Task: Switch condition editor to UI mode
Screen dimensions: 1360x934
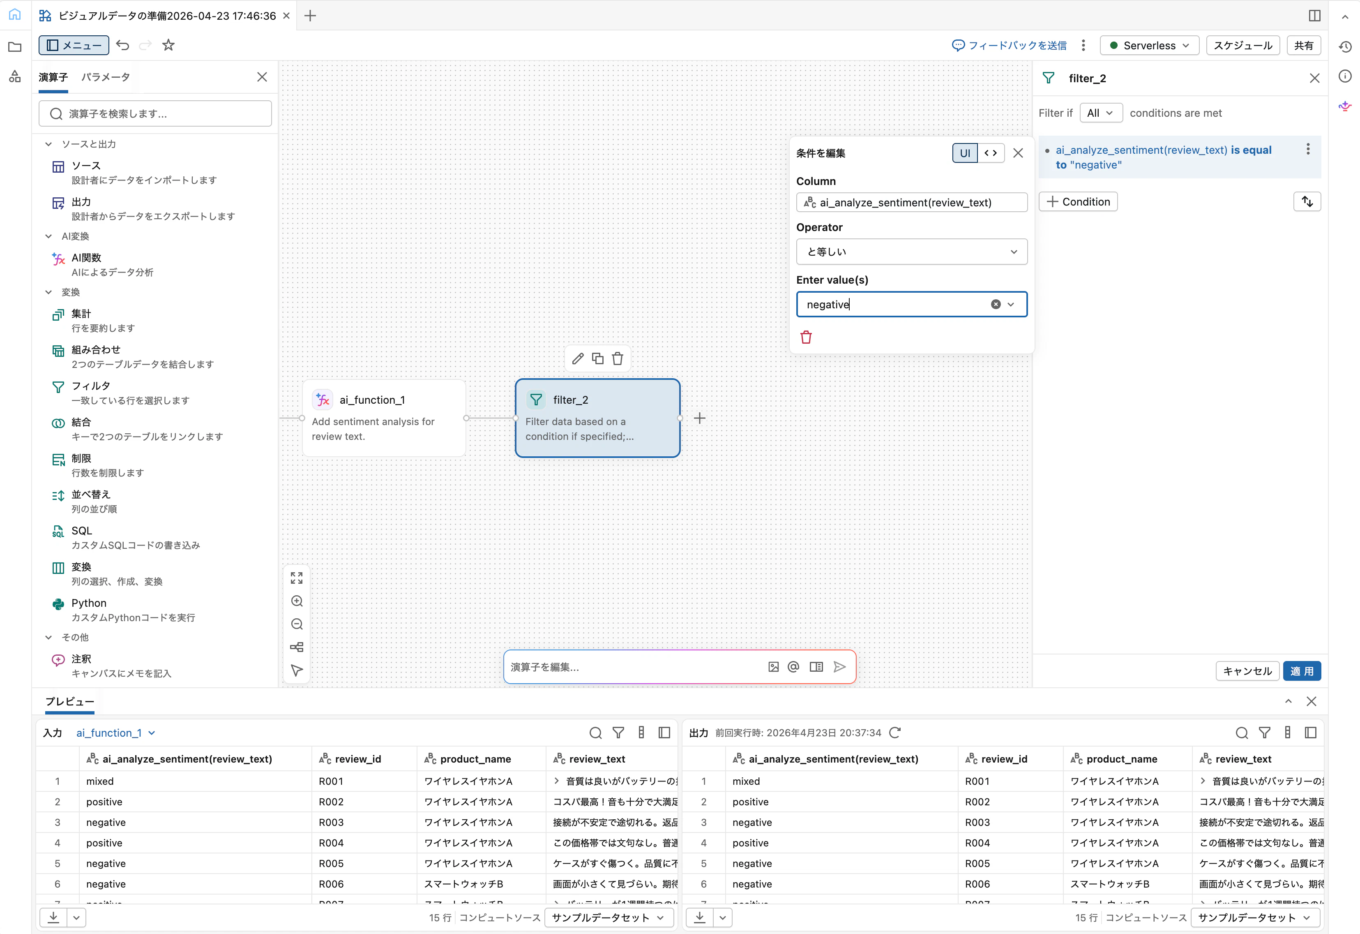Action: [x=964, y=153]
